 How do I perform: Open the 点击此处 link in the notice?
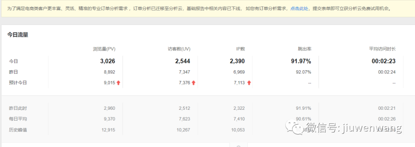coord(299,8)
